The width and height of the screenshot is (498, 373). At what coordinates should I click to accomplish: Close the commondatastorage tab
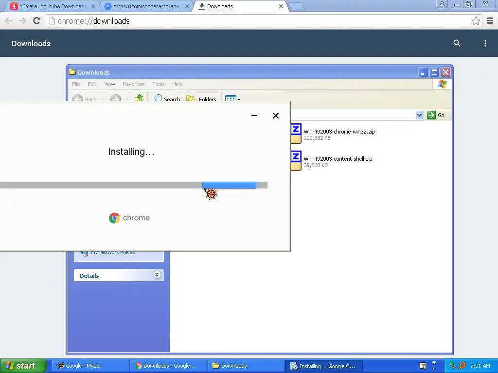tap(187, 6)
